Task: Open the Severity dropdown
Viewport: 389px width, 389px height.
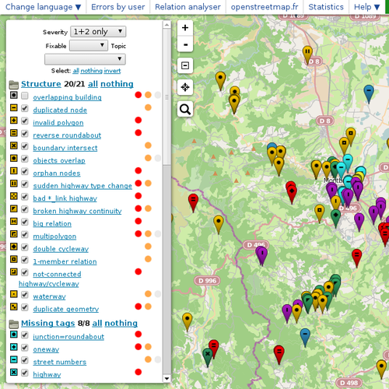Action: (x=98, y=32)
